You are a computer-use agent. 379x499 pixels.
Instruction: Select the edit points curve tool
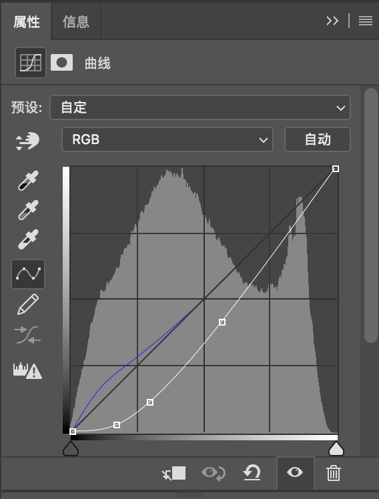(28, 274)
